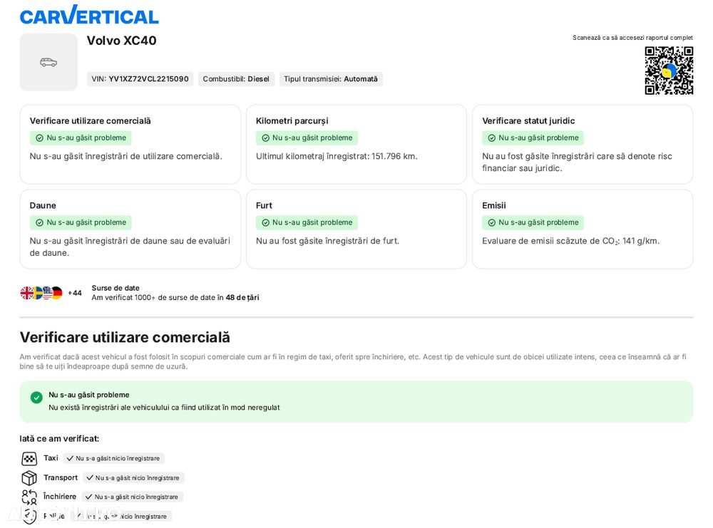The height and width of the screenshot is (528, 713).
Task: Click the German flag icon
Action: click(x=57, y=293)
